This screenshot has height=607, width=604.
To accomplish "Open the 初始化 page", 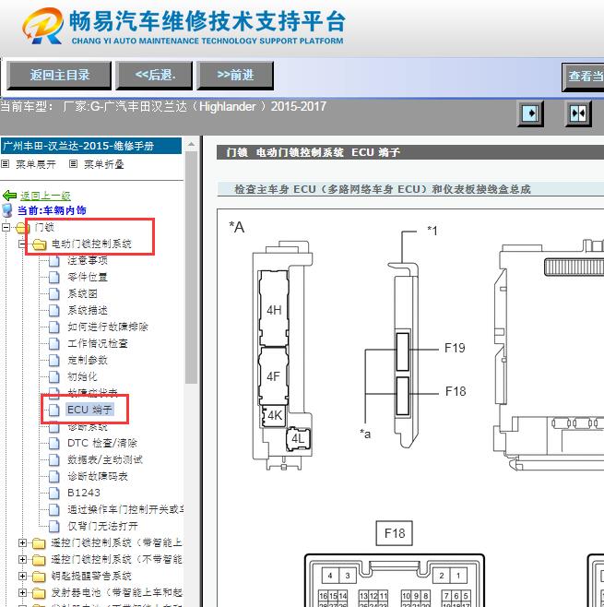I will (x=82, y=376).
